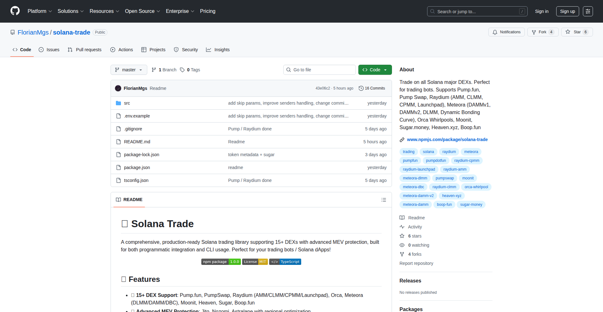Switch to the Insights tab

coord(218,50)
